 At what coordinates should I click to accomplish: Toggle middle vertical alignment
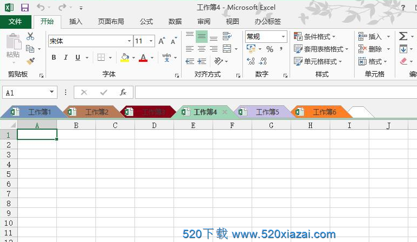tap(202, 36)
